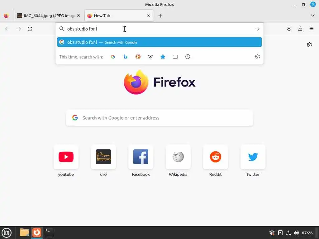Viewport: 319px width, 239px height.
Task: Go forward to the next page
Action: point(19,29)
